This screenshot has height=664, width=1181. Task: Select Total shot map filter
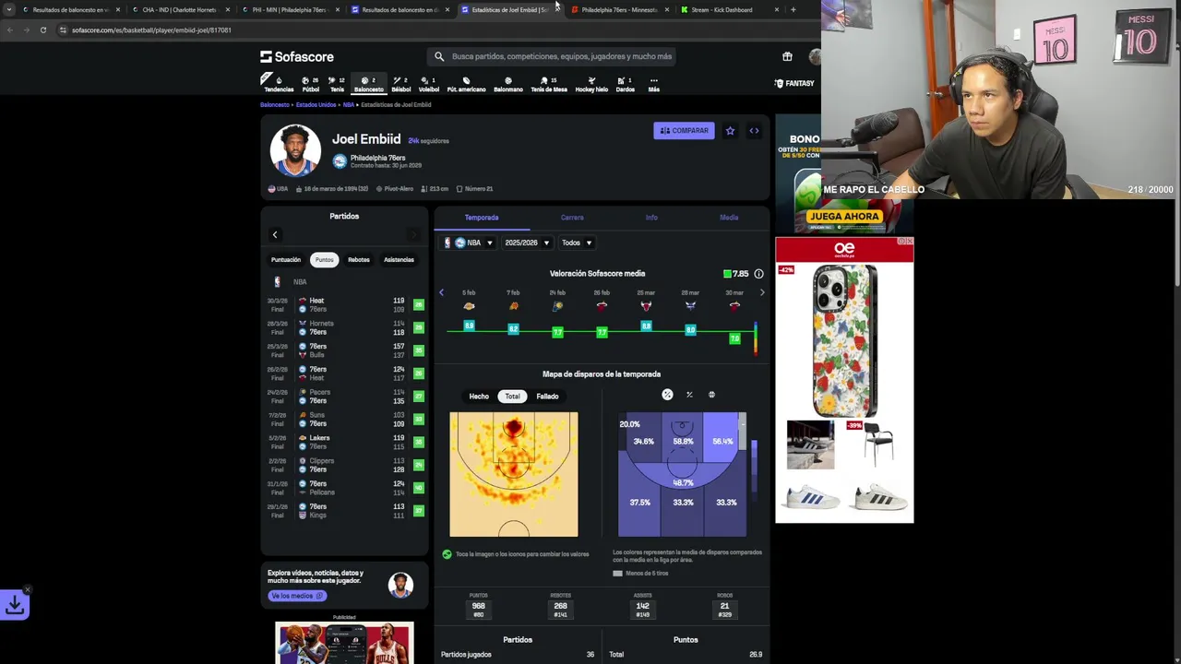coord(512,397)
